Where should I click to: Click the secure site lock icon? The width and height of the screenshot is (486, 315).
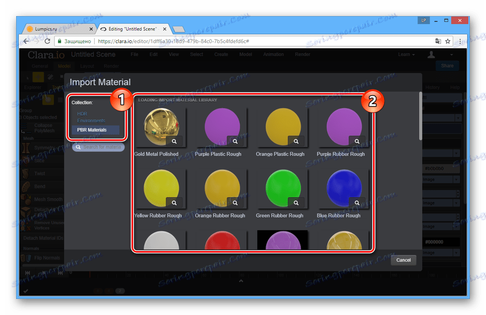click(59, 41)
